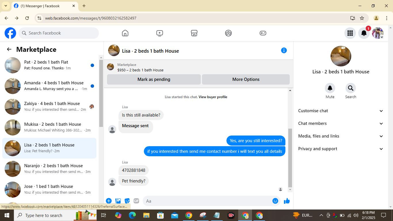Open the tab search dropdown in Chrome
This screenshot has width=393, height=221.
[5, 6]
